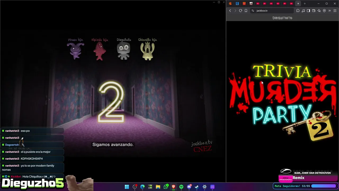Viewport: 339px width, 191px height.
Task: Bookmark the current jackbox.tv page
Action: click(x=246, y=11)
